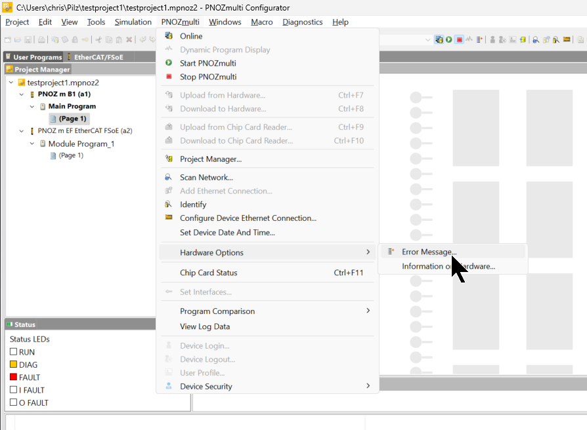
Task: Click the Dynamic Program Display toolbar icon
Action: (x=469, y=39)
